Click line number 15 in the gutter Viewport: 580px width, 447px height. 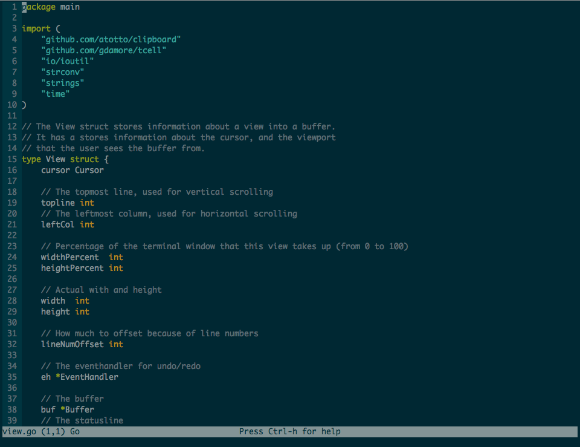click(x=12, y=159)
